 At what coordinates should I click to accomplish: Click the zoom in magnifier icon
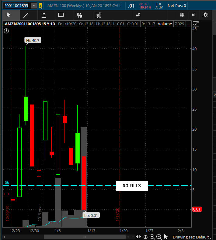point(152,237)
